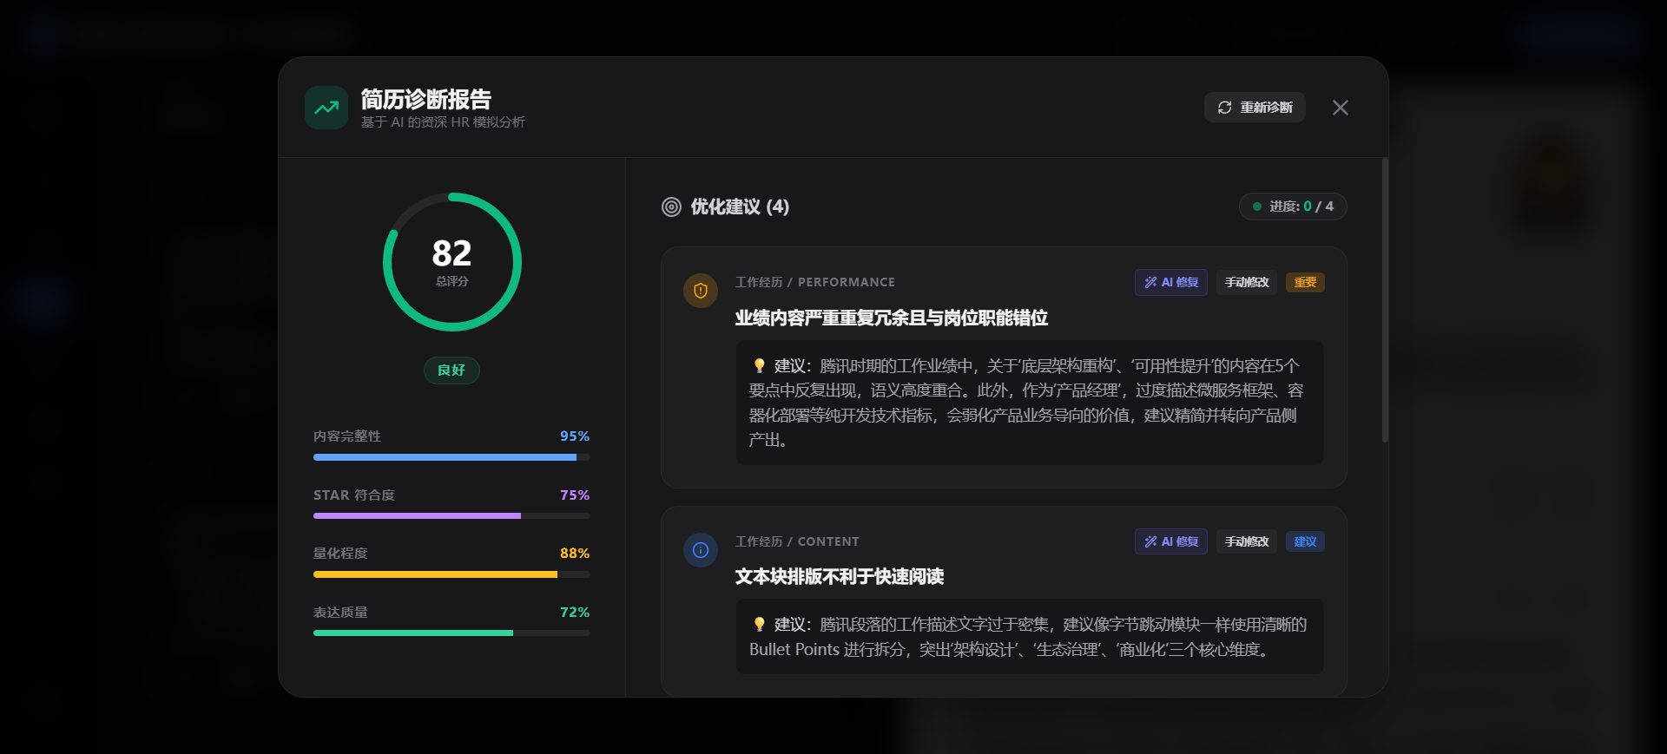The width and height of the screenshot is (1667, 754).
Task: Click the dialog's vertical scrollbar
Action: tap(1385, 300)
